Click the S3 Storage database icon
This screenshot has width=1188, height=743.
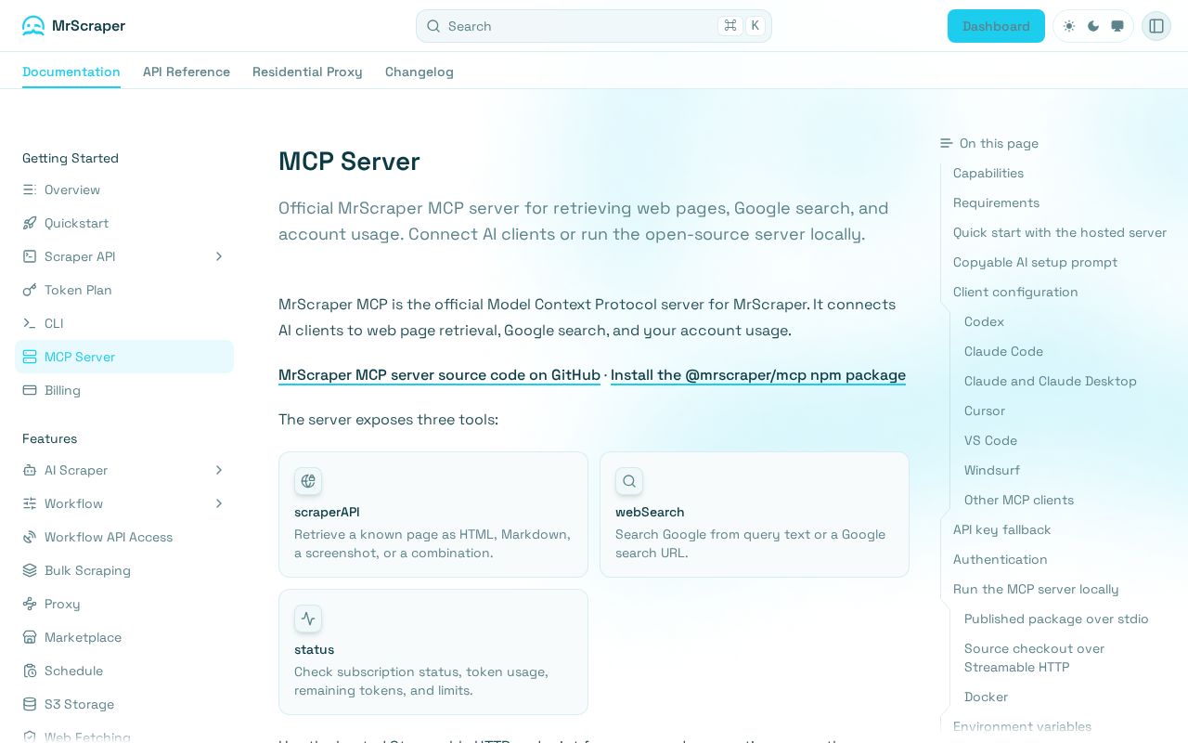30,704
